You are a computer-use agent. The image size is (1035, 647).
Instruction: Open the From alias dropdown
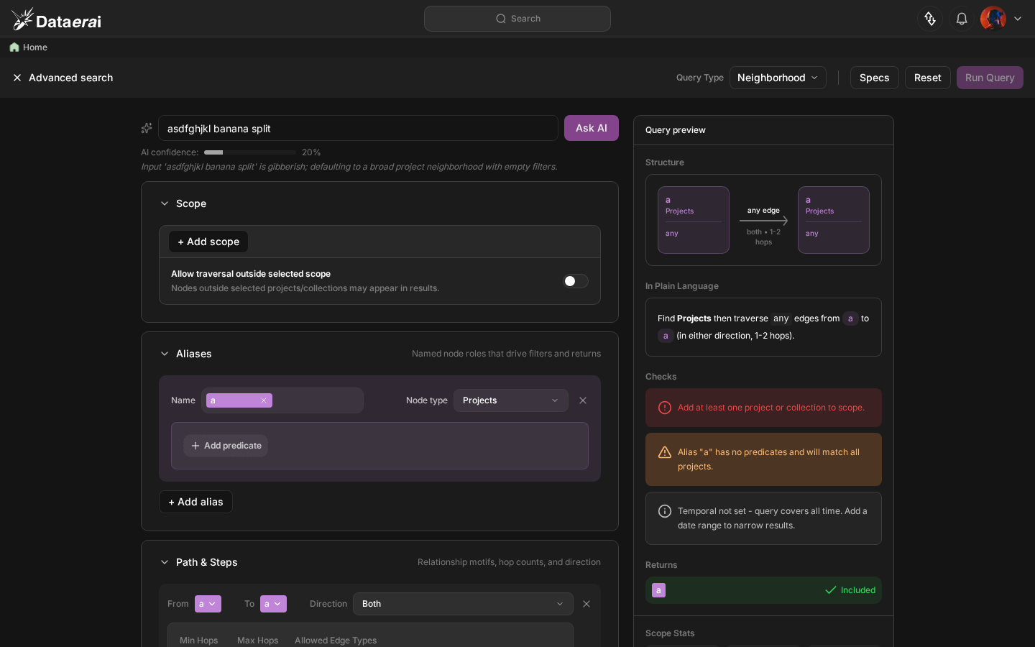pyautogui.click(x=208, y=604)
